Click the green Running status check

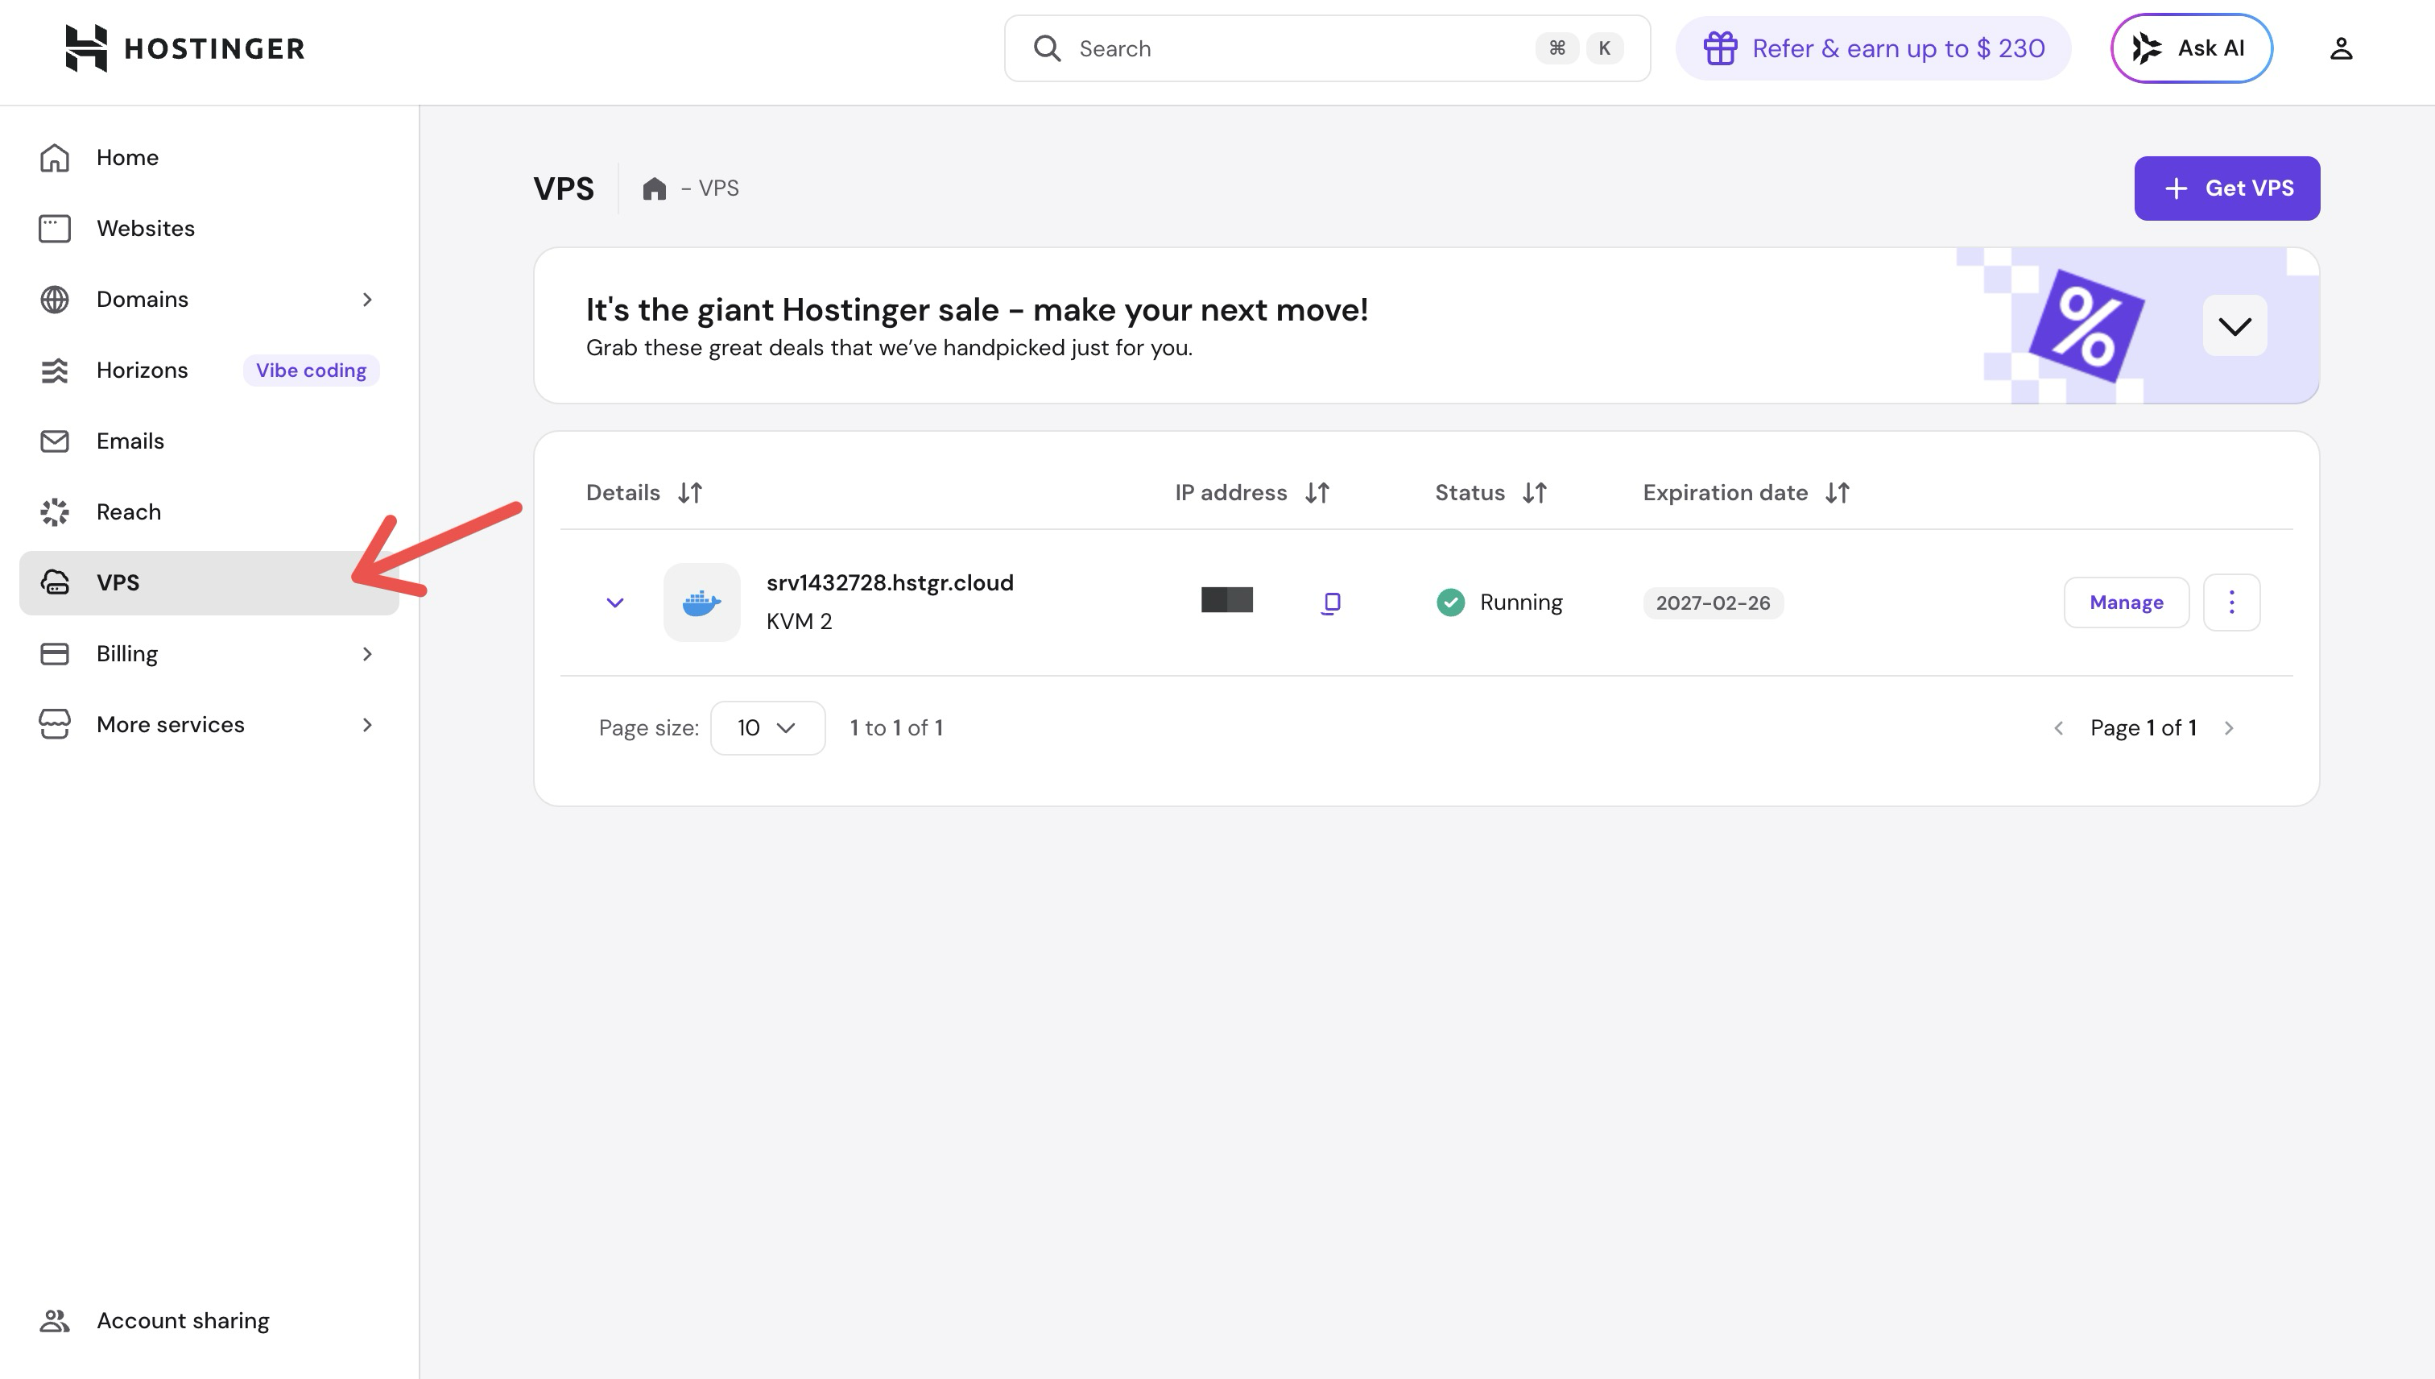click(1450, 603)
